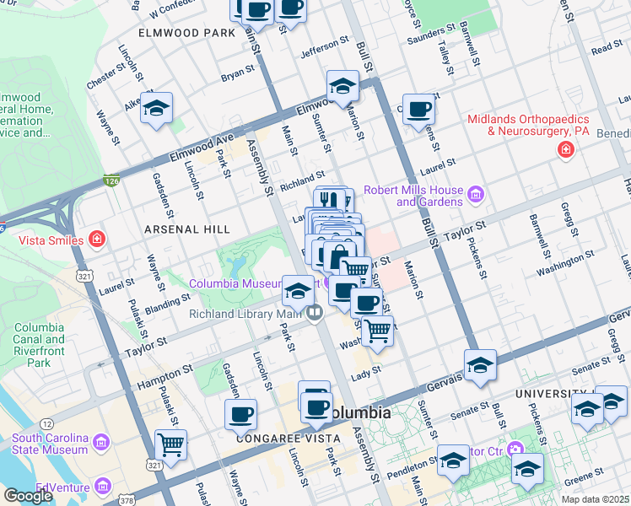
Task: Click the Vista Smiles medical pin
Action: pyautogui.click(x=97, y=240)
